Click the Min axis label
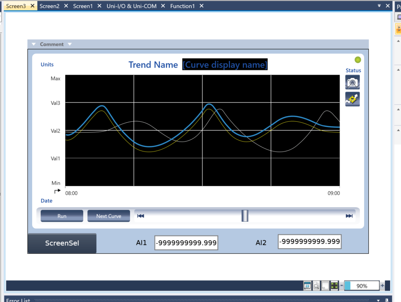This screenshot has height=302, width=401. pyautogui.click(x=56, y=183)
